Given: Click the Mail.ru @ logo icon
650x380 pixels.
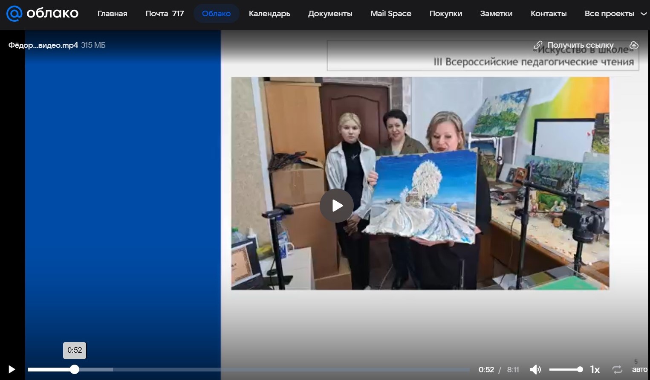Looking at the screenshot, I should pos(14,14).
